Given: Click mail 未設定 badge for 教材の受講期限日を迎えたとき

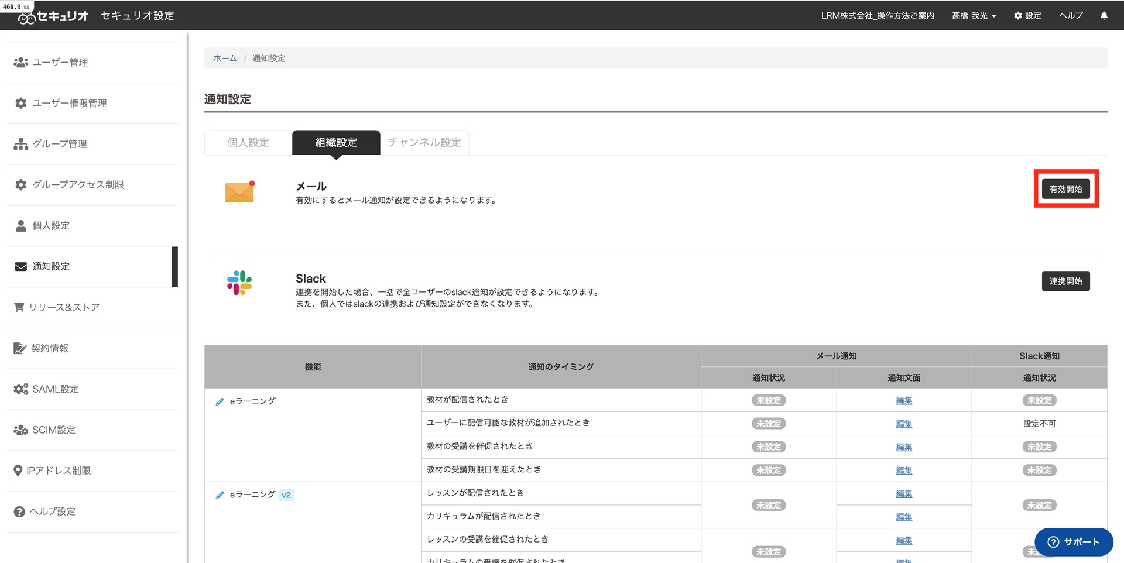Looking at the screenshot, I should pyautogui.click(x=769, y=471).
